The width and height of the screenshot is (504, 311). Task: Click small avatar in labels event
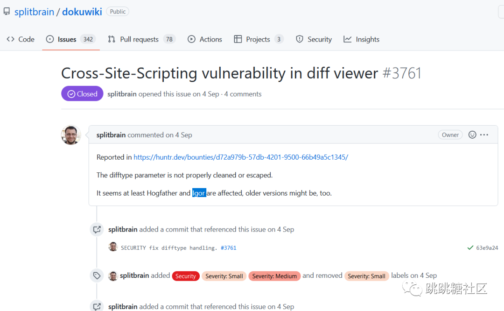coord(113,276)
